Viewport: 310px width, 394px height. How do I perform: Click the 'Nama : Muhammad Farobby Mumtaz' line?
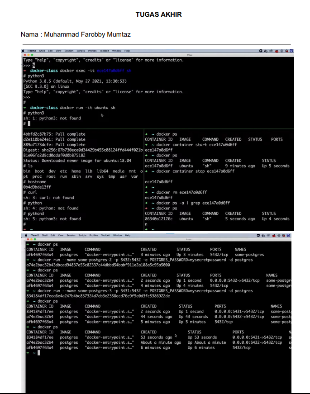point(76,34)
